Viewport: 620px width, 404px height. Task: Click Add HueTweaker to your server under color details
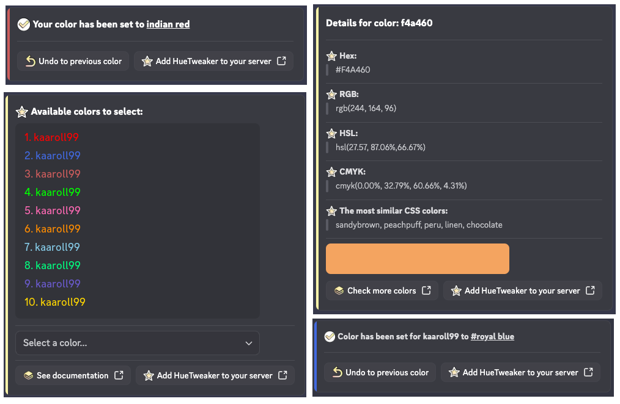(522, 290)
